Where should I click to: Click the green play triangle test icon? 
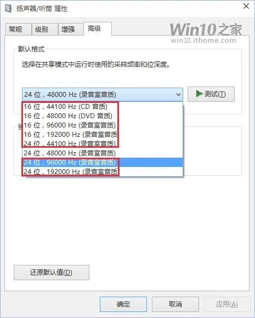click(199, 94)
